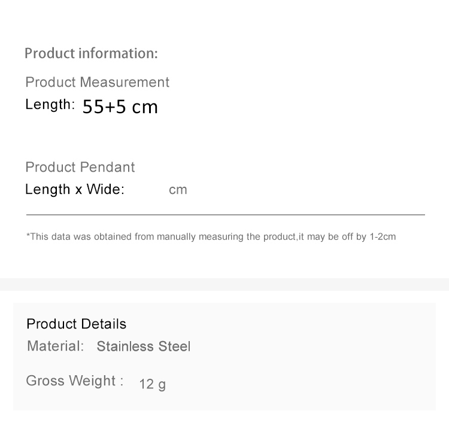
Task: Click the empty pendant dimension field
Action: pos(147,190)
